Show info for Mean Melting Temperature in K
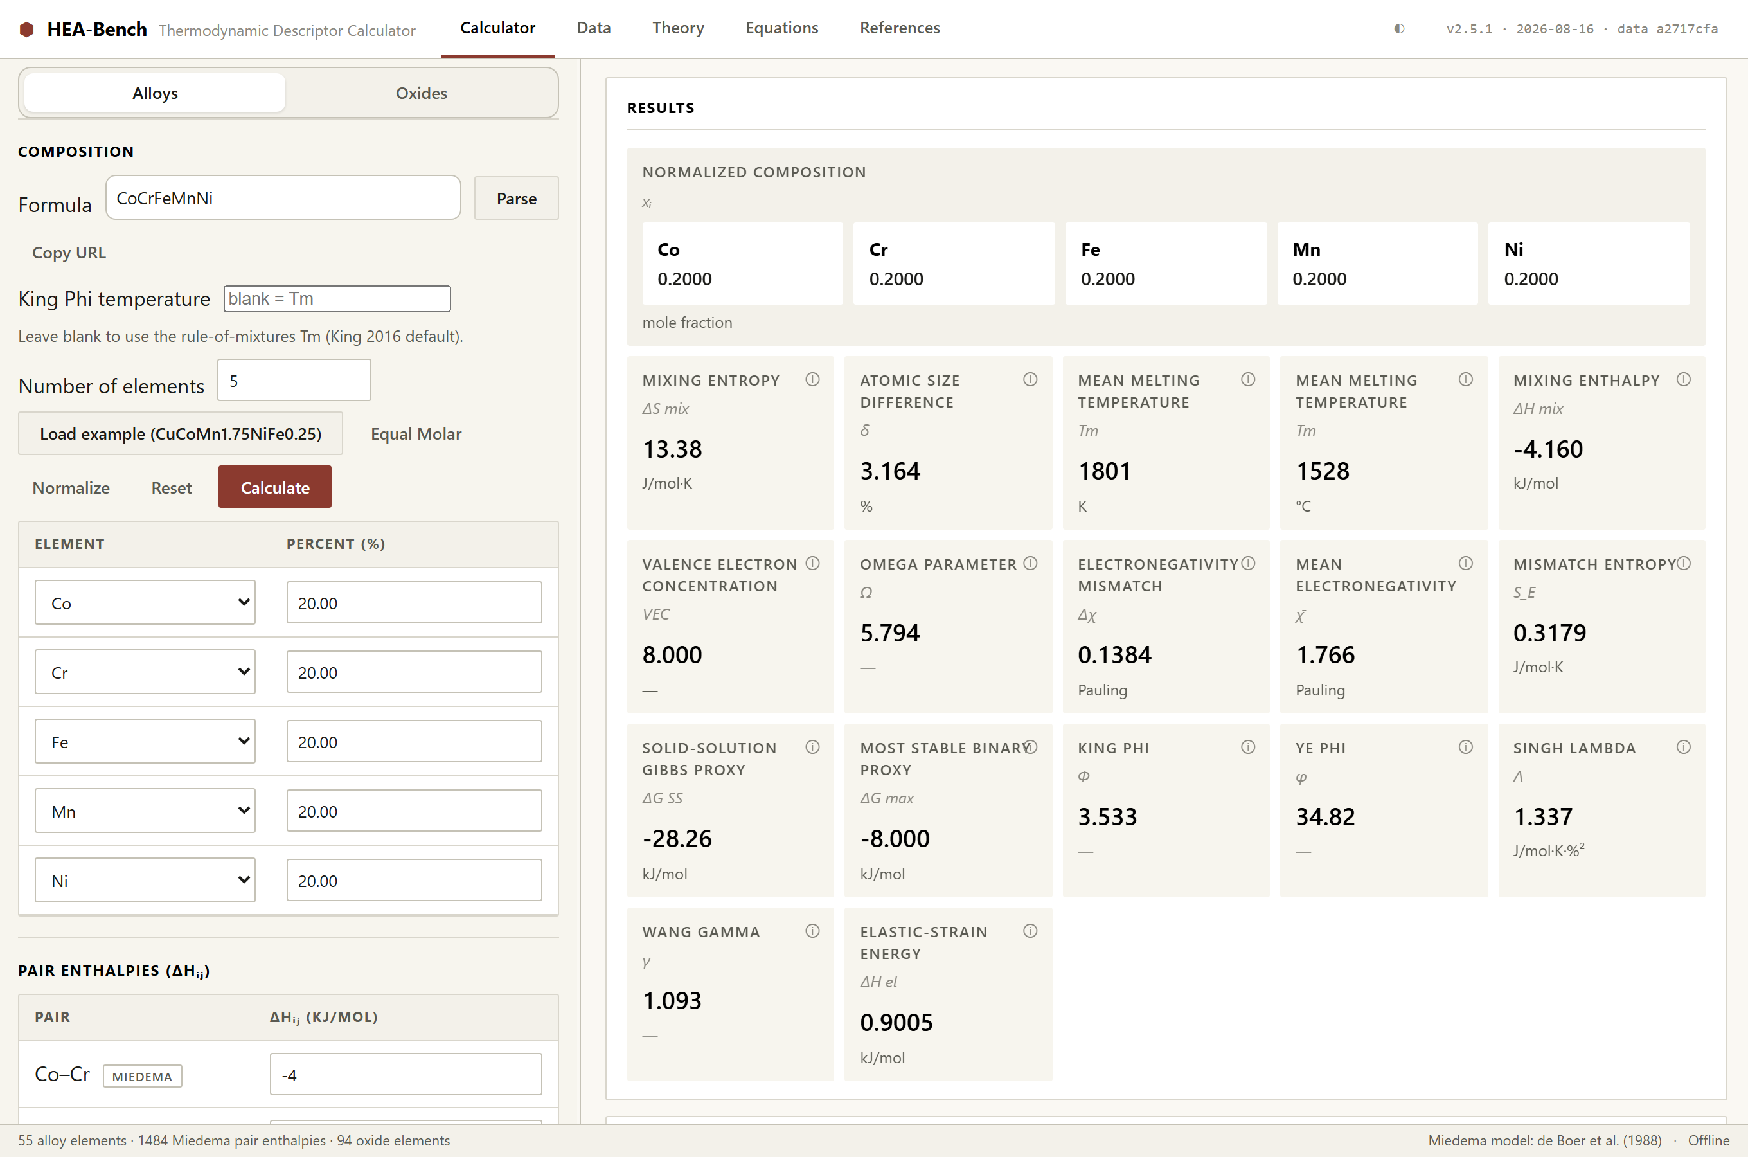Viewport: 1748px width, 1157px height. pyautogui.click(x=1247, y=379)
